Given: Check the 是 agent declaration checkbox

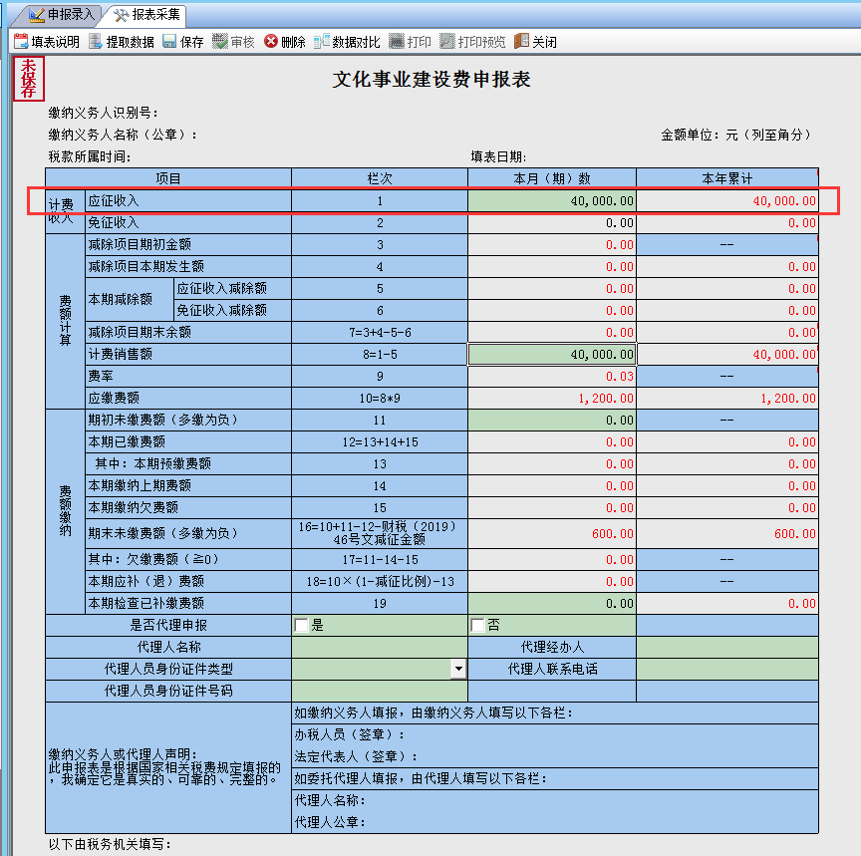Looking at the screenshot, I should coord(302,625).
